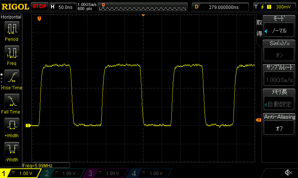Click the orange trigger position triangle at top center
298x178 pixels.
point(143,15)
